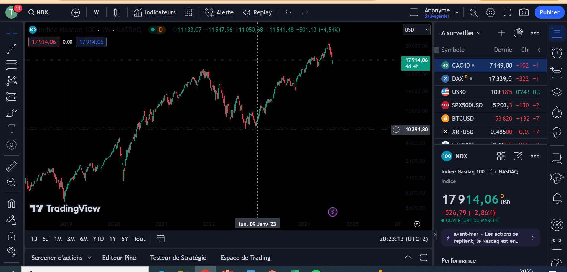Open the Espace de Trading tab
Viewport: 567px width, 272px height.
[x=245, y=258]
